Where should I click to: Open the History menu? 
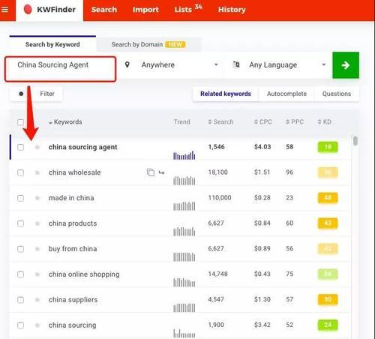tap(232, 10)
